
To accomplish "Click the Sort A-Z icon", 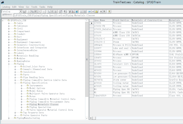I will point(73,11).
